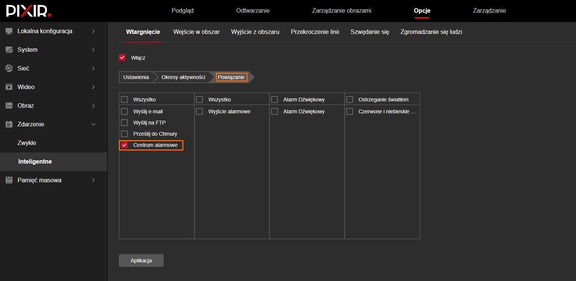Expand the Pamięć masowa chevron
The image size is (576, 281).
click(x=93, y=180)
